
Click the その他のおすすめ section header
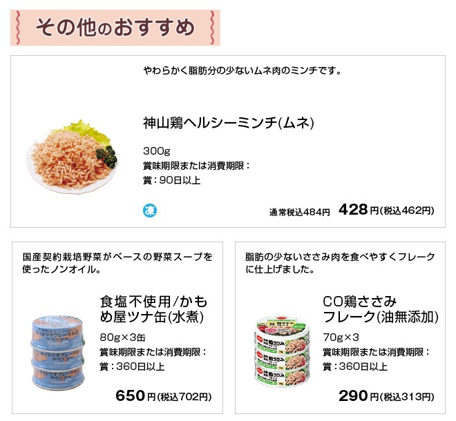[x=115, y=28]
